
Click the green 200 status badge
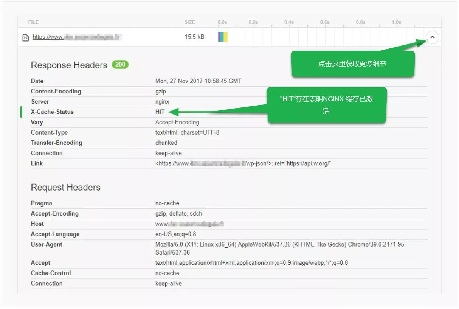(x=120, y=64)
